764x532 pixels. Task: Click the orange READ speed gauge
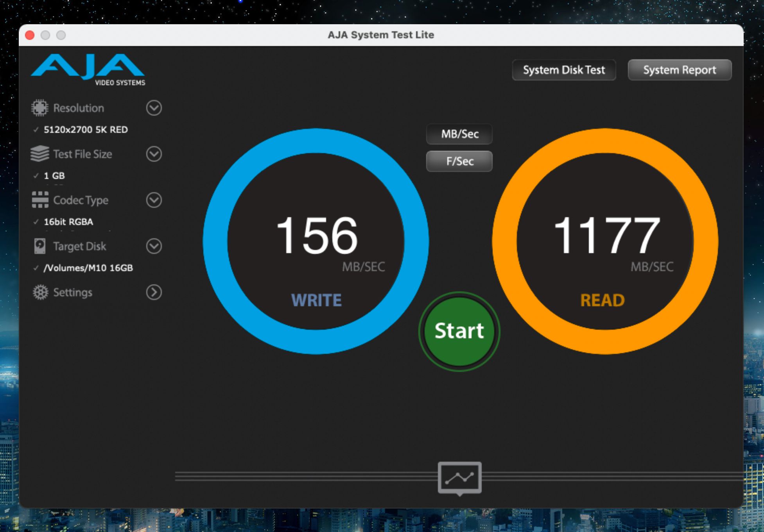pyautogui.click(x=605, y=241)
